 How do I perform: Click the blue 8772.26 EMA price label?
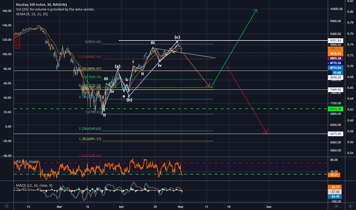tap(335, 63)
